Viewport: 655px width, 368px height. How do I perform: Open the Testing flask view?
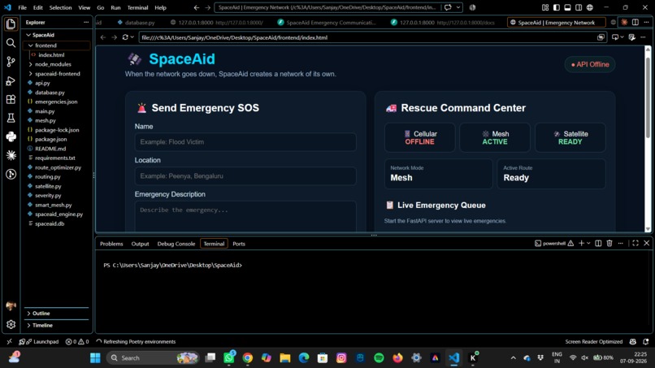tap(11, 119)
